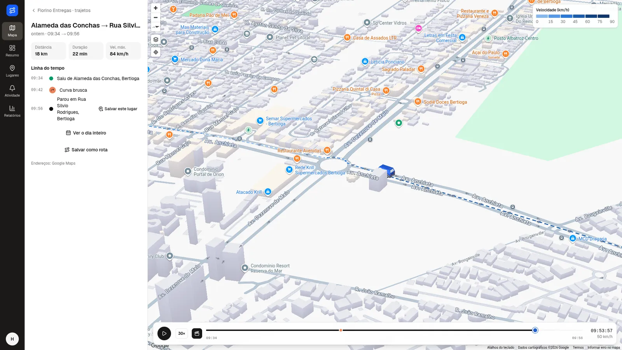
Task: Zoom in on the map
Action: tap(155, 8)
